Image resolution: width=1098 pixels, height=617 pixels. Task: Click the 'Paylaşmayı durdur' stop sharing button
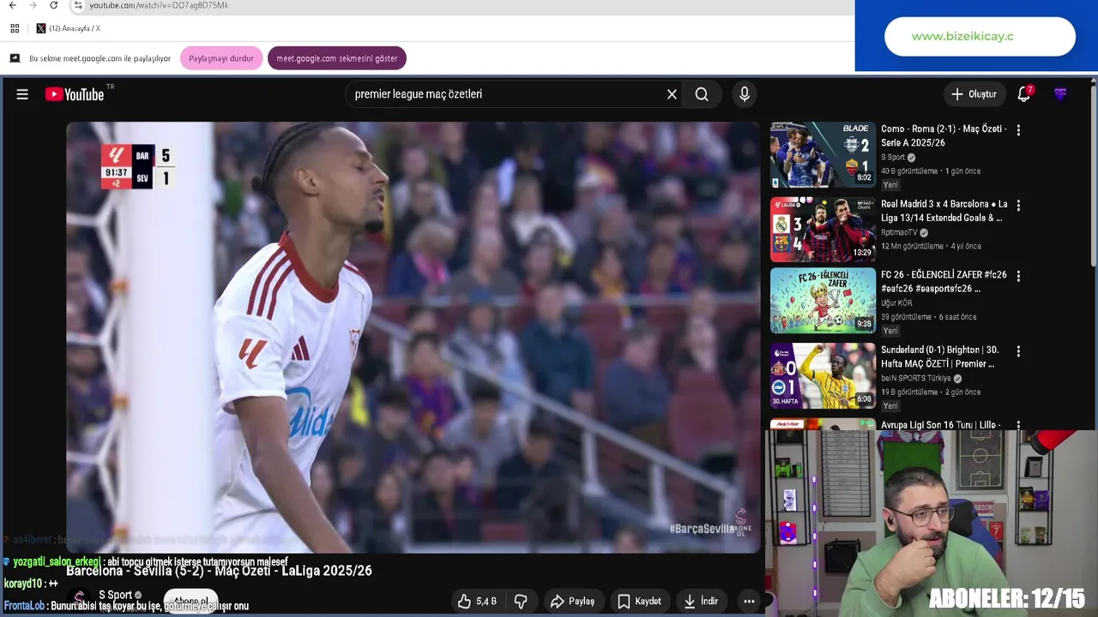pos(221,58)
